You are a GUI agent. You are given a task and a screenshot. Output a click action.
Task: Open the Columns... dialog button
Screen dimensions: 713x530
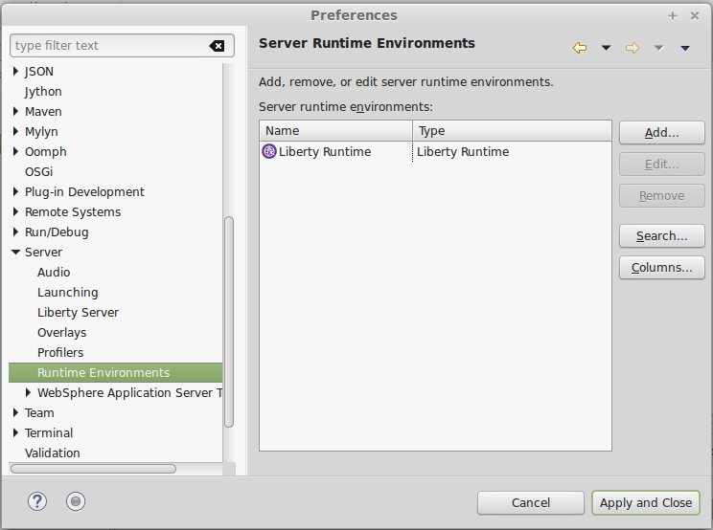[661, 267]
